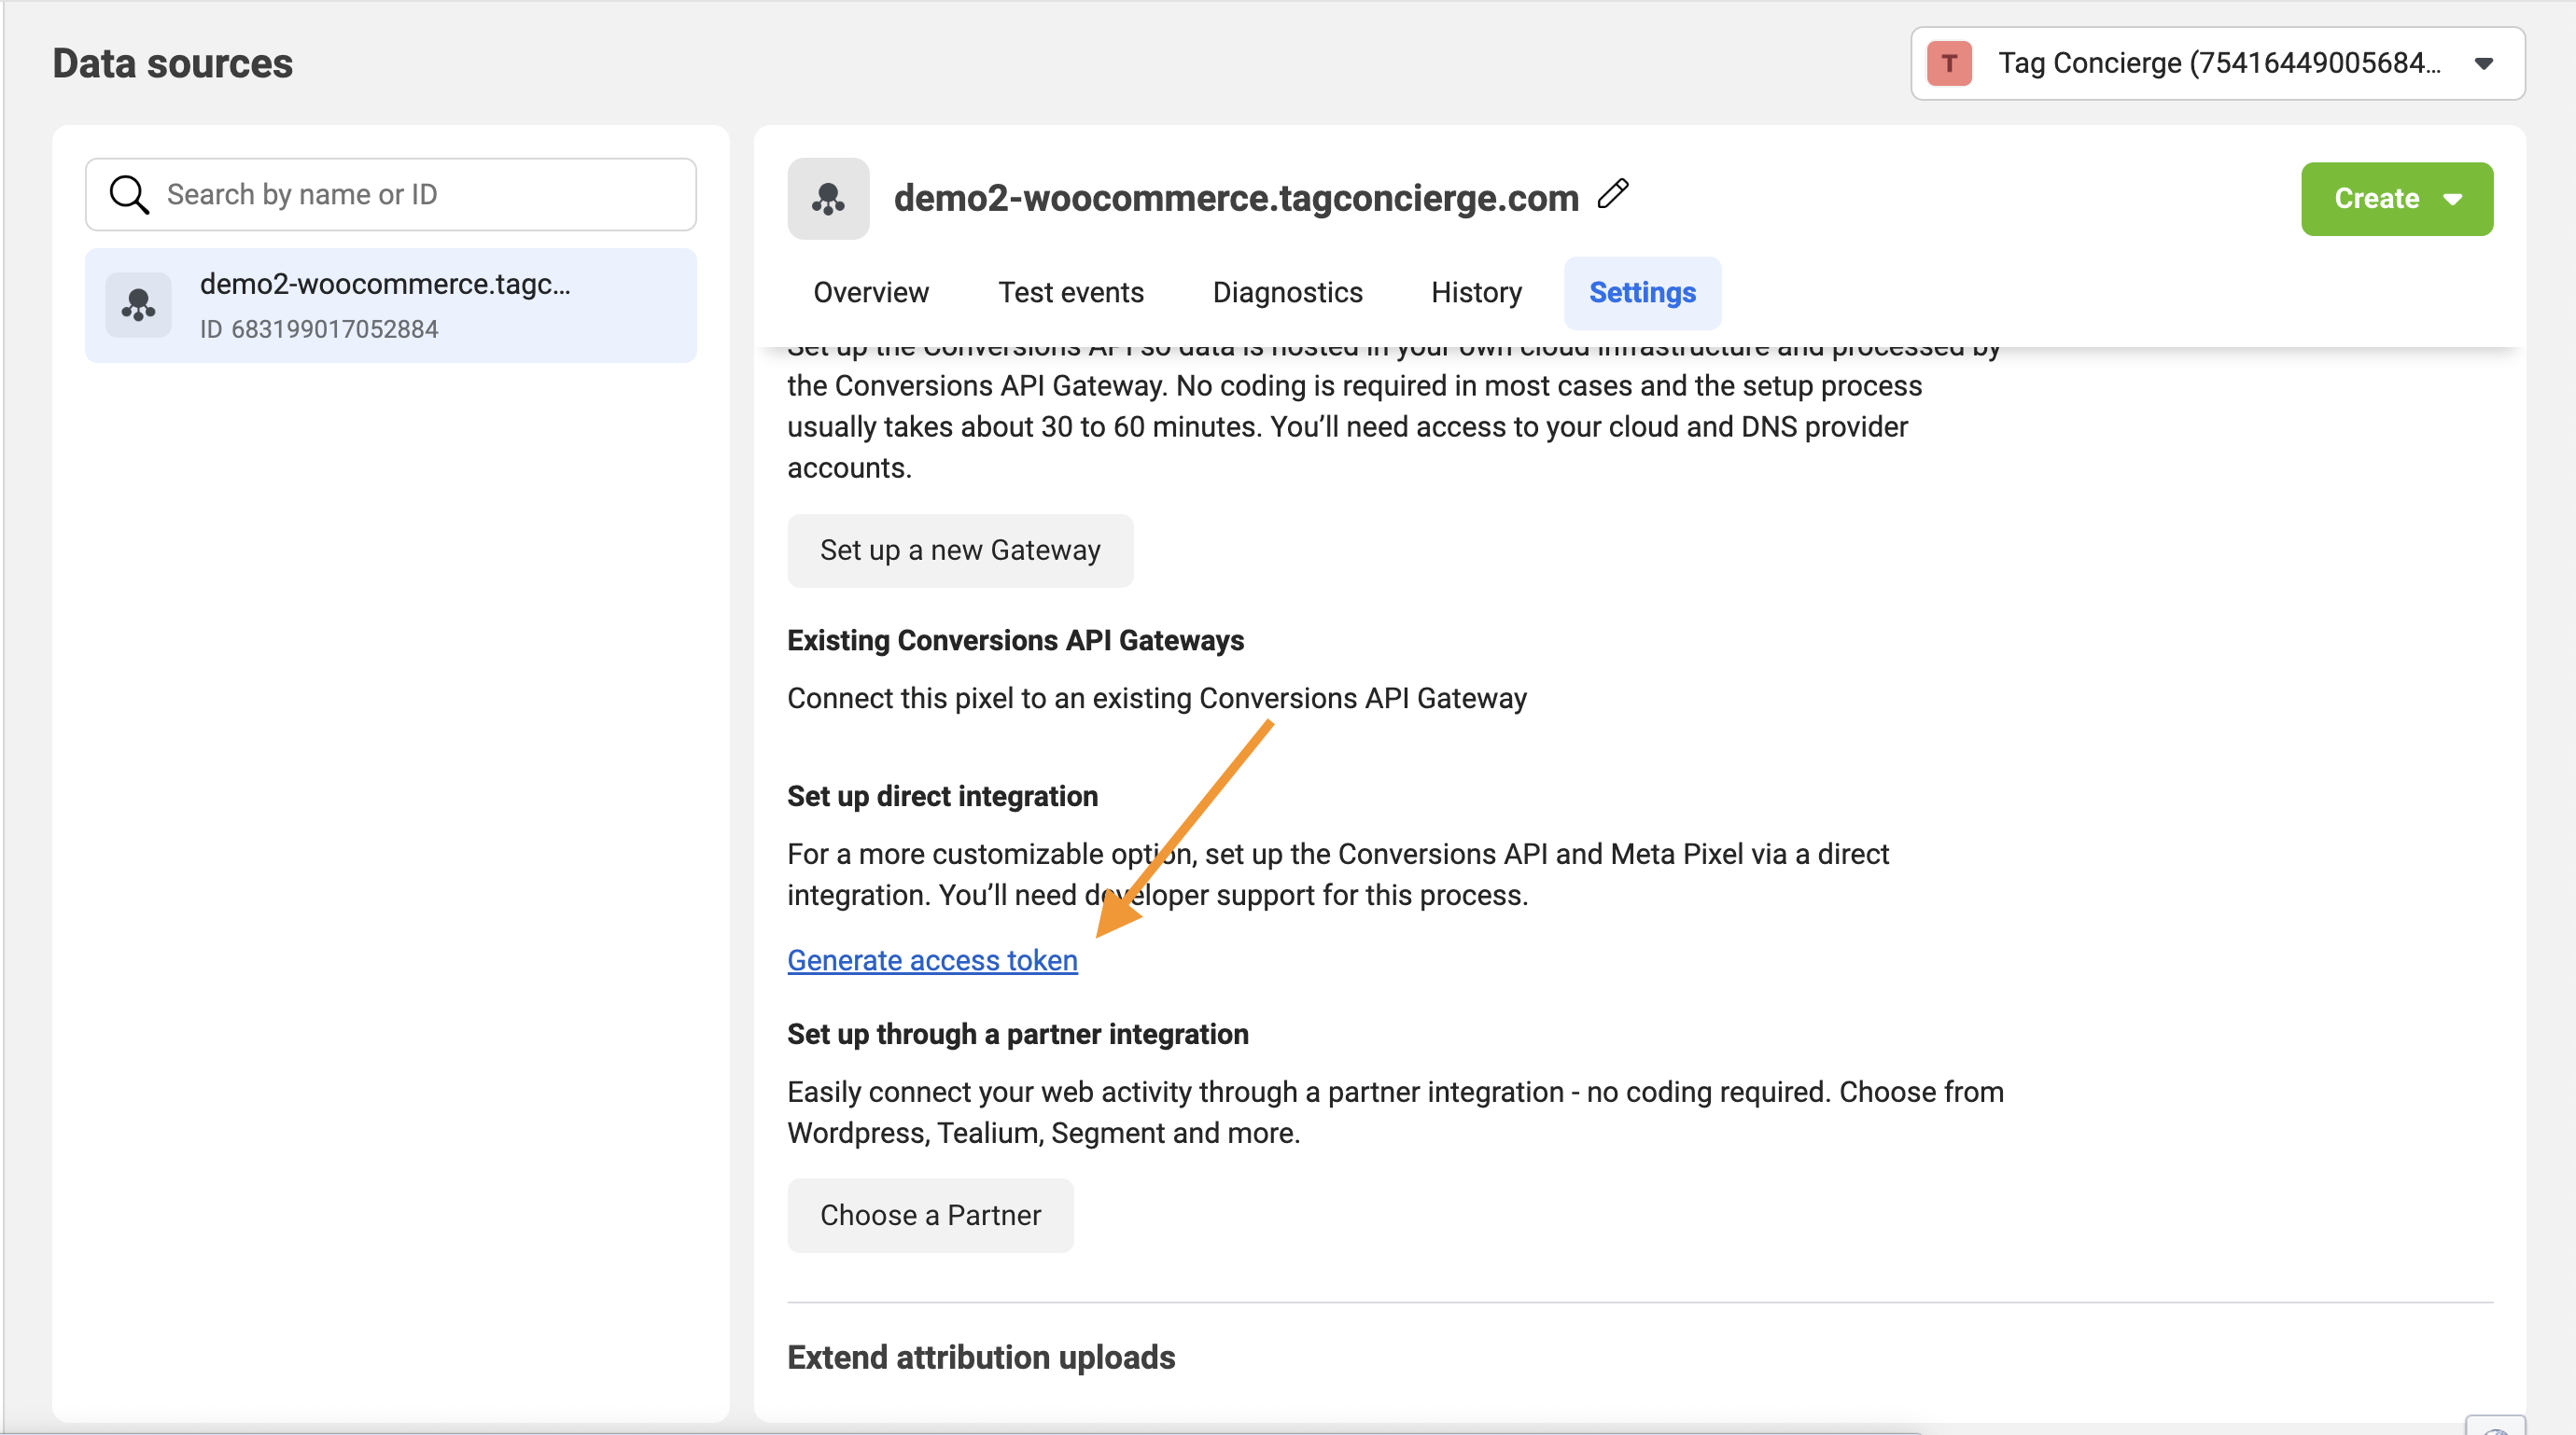Open the green Create menu
Screen dimensions: 2576x1435
(x=2376, y=199)
